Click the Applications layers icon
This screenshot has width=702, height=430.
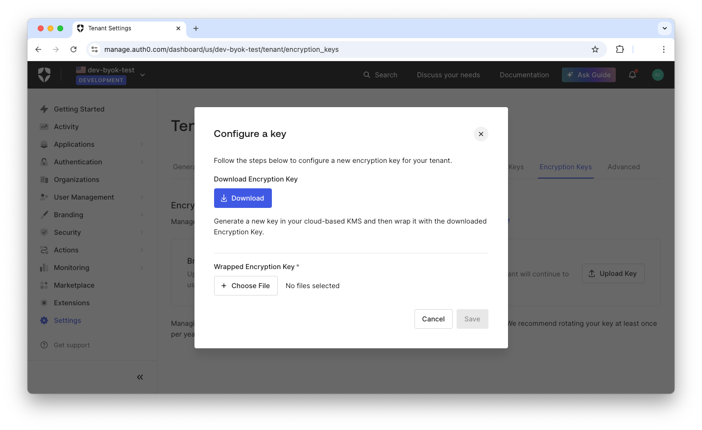pyautogui.click(x=44, y=144)
